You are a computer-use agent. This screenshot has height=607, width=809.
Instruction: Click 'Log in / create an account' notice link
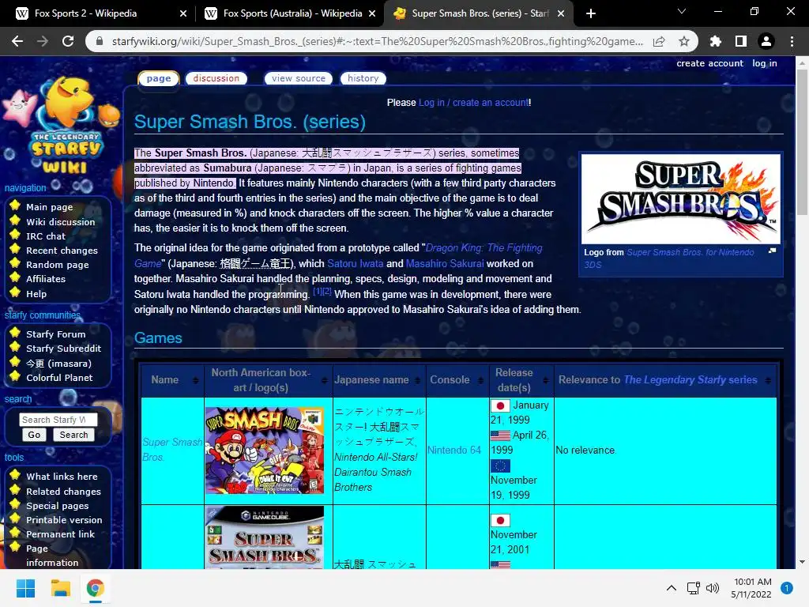pos(473,103)
